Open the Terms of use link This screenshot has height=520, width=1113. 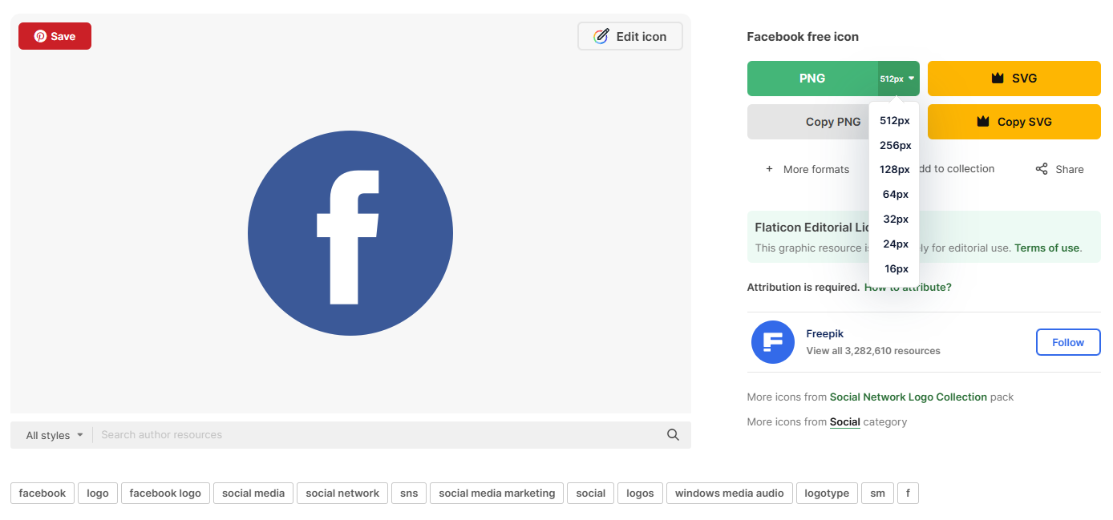click(1046, 248)
